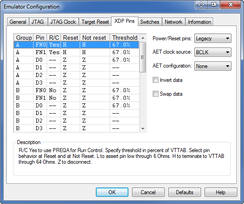Image resolution: width=244 pixels, height=204 pixels.
Task: Enable the Swap data checkbox
Action: [155, 94]
